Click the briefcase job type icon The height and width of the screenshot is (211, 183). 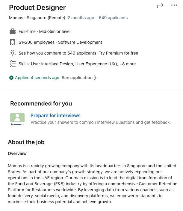tap(13, 31)
